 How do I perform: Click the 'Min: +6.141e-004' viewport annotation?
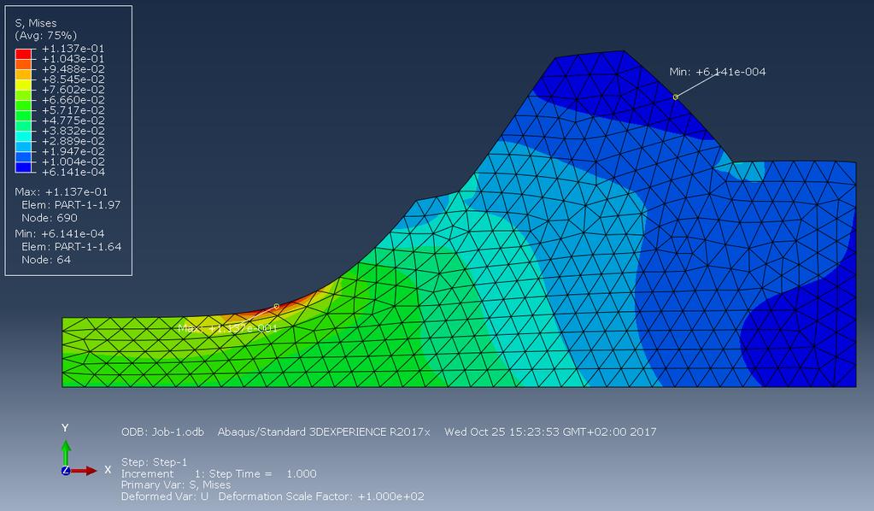pyautogui.click(x=718, y=71)
